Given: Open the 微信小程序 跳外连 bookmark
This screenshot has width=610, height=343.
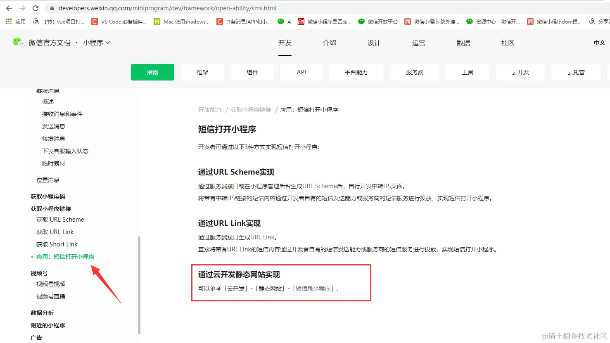Looking at the screenshot, I should point(432,21).
